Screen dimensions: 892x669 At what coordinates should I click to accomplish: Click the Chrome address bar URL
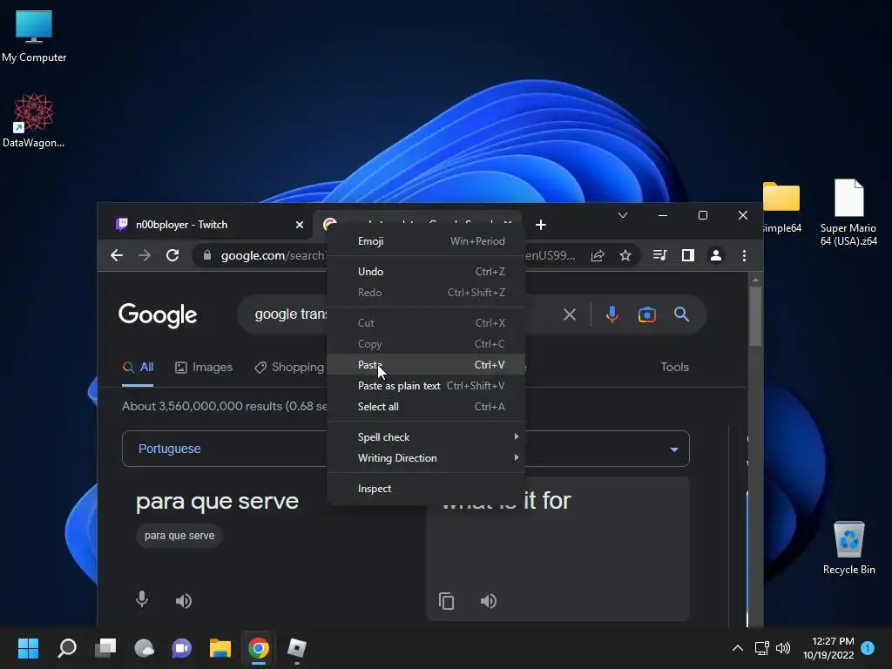273,255
